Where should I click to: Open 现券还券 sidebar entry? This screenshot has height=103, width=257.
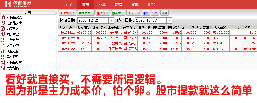click(13, 46)
